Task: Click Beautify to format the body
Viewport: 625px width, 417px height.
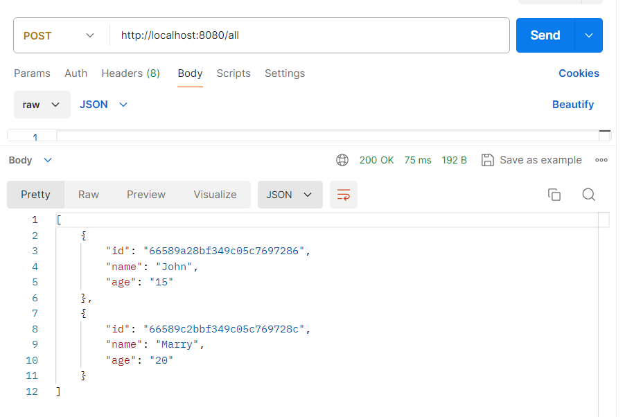Action: 572,105
